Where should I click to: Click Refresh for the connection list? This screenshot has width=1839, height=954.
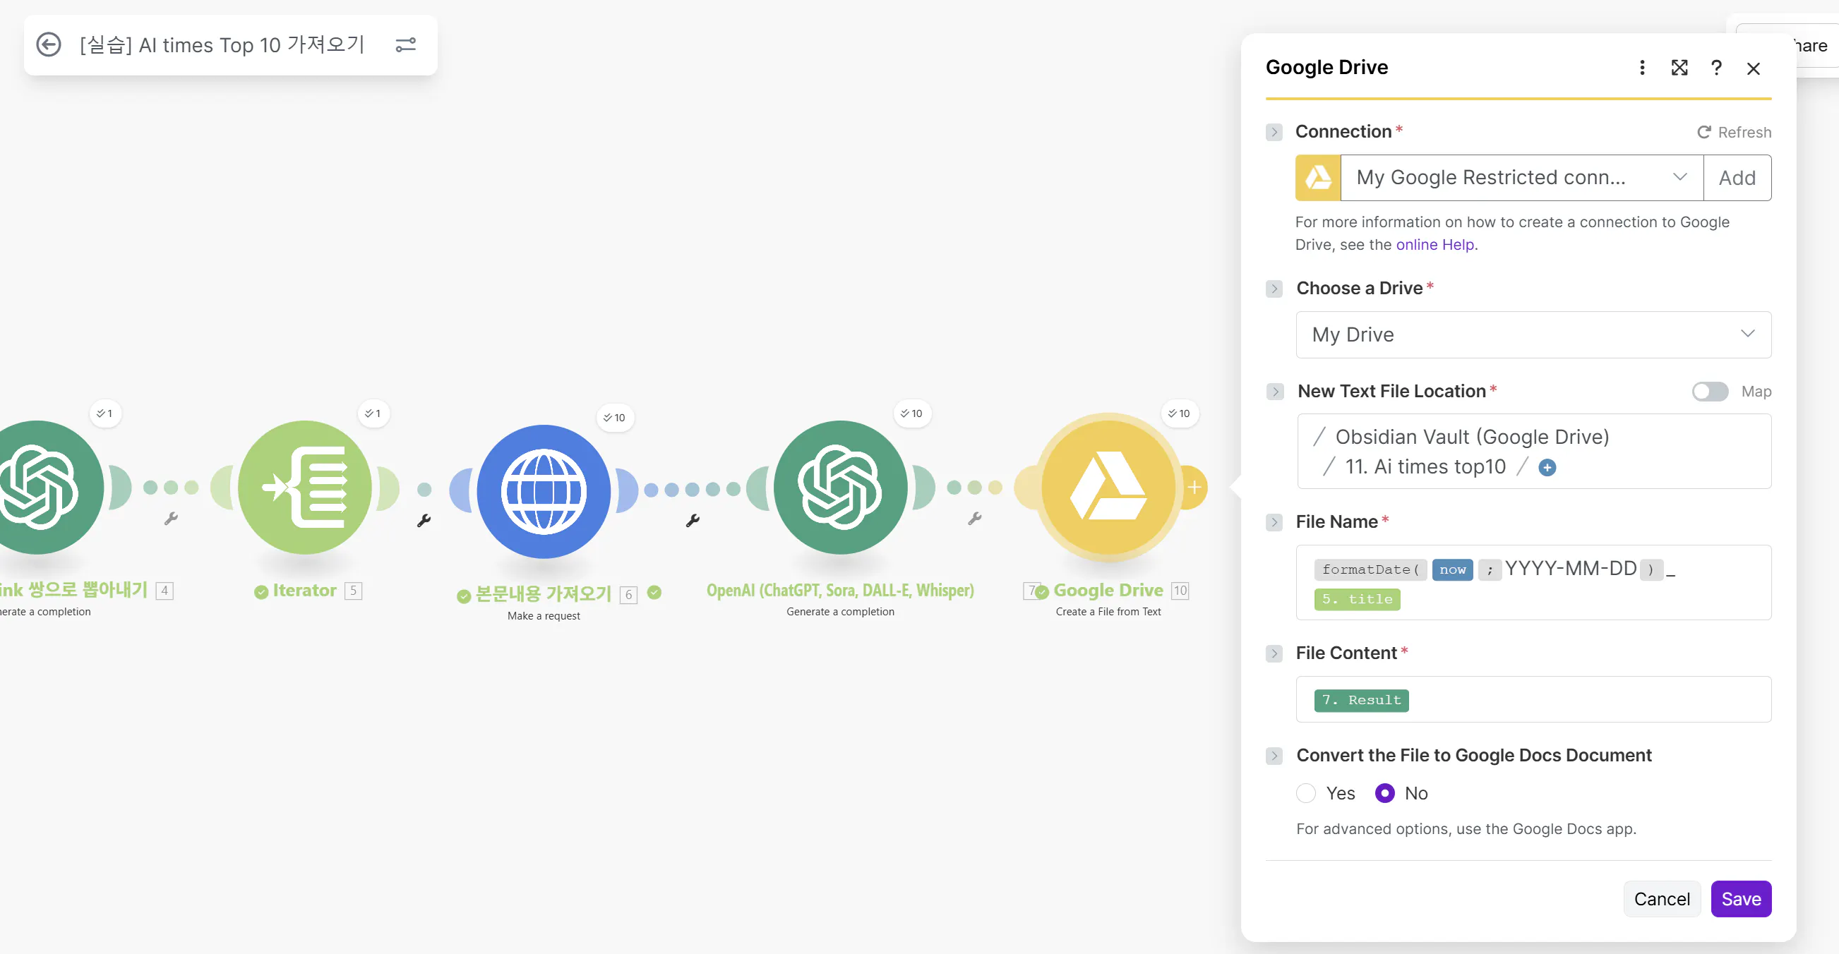[x=1734, y=132]
